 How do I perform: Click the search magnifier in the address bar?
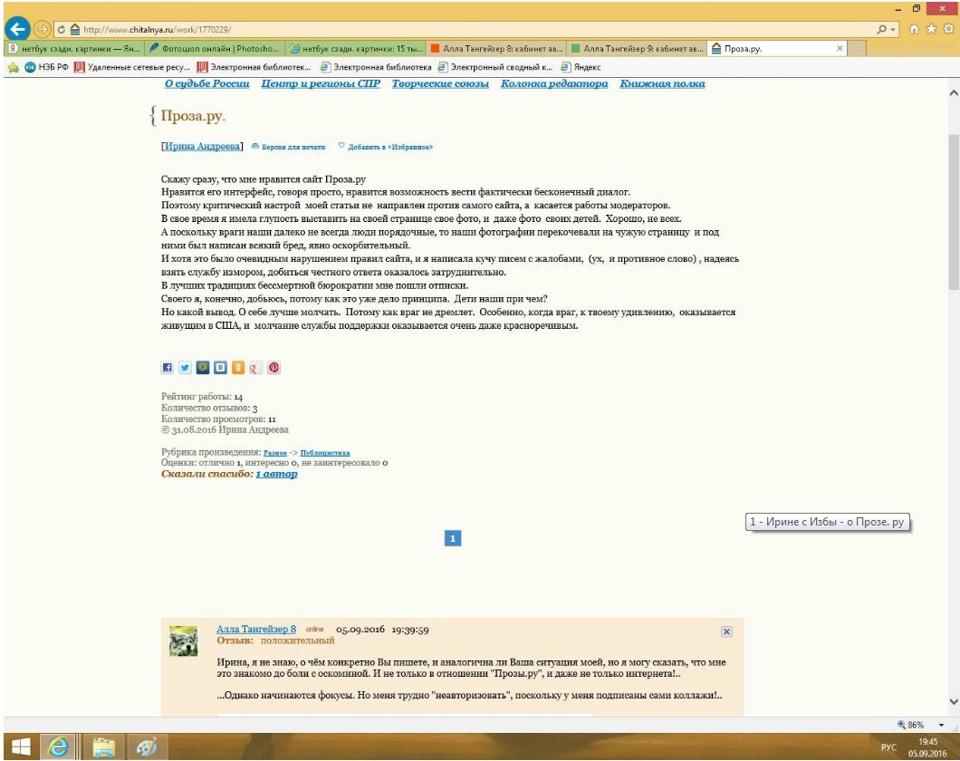[881, 29]
